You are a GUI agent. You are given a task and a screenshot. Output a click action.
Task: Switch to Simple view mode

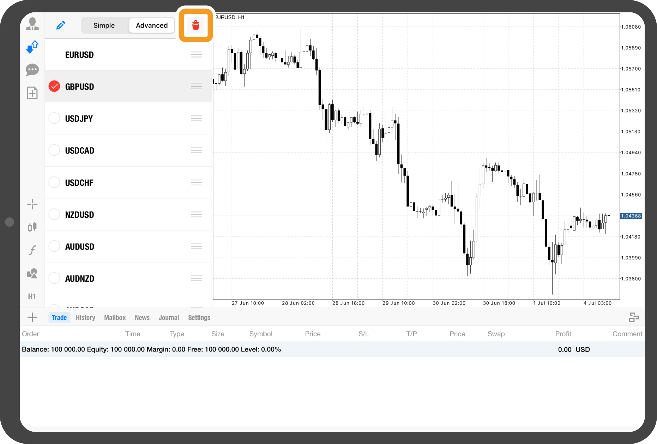(x=104, y=25)
